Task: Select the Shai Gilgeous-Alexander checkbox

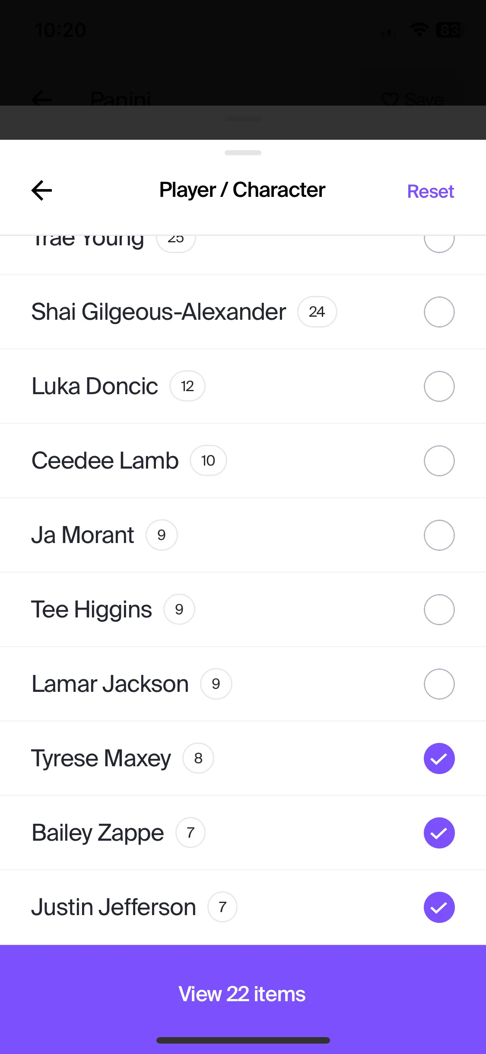Action: pyautogui.click(x=439, y=312)
